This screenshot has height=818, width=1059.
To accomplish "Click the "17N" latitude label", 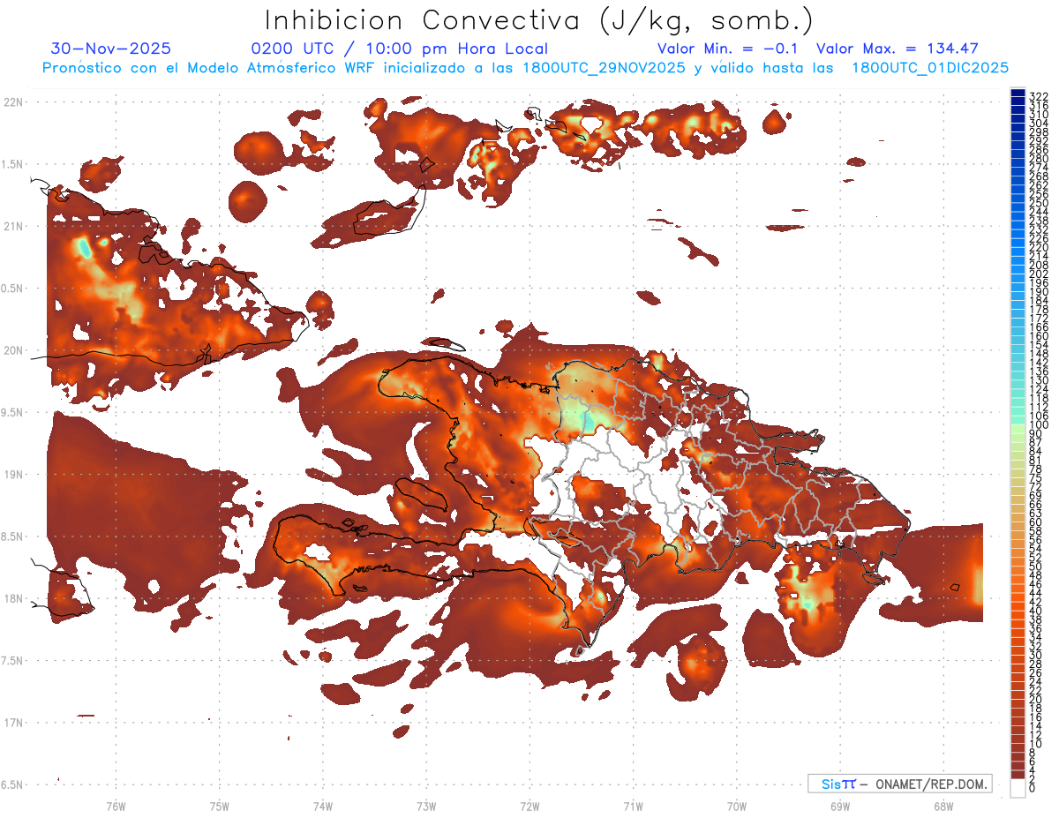I will 12,723.
